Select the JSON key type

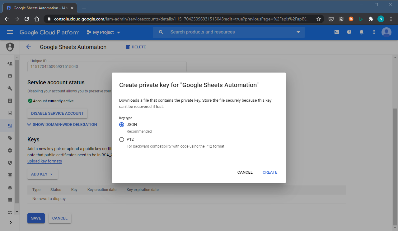(x=122, y=125)
